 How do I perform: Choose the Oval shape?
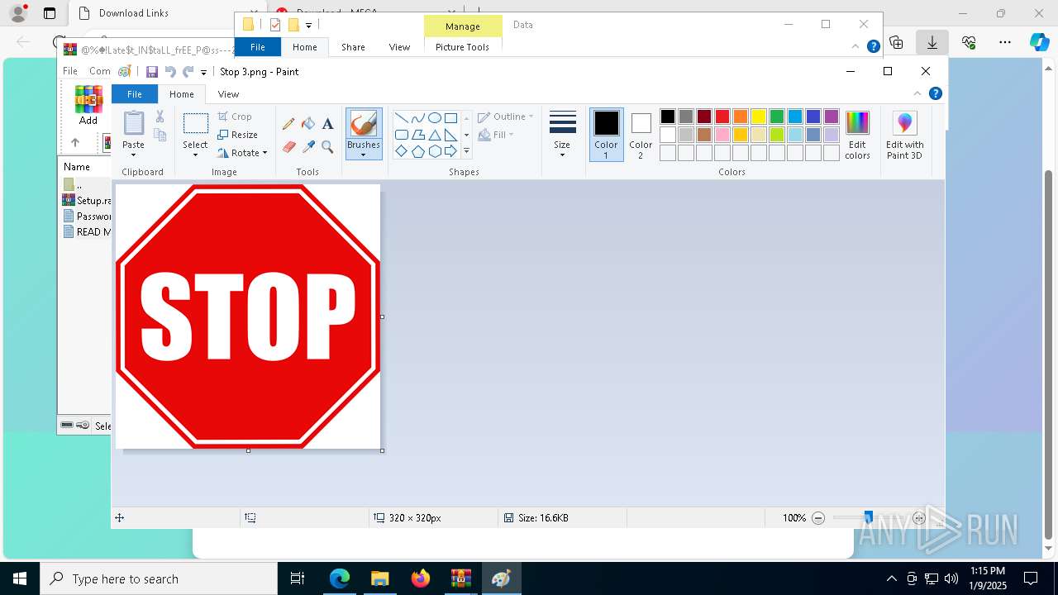pos(434,117)
